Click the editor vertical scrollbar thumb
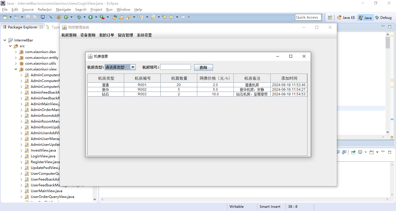This screenshot has height=211, width=396. pos(388,43)
